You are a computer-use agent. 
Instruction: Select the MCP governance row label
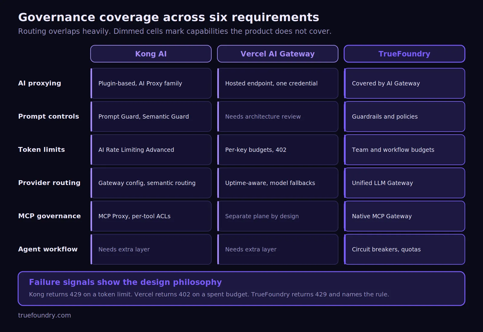[50, 216]
